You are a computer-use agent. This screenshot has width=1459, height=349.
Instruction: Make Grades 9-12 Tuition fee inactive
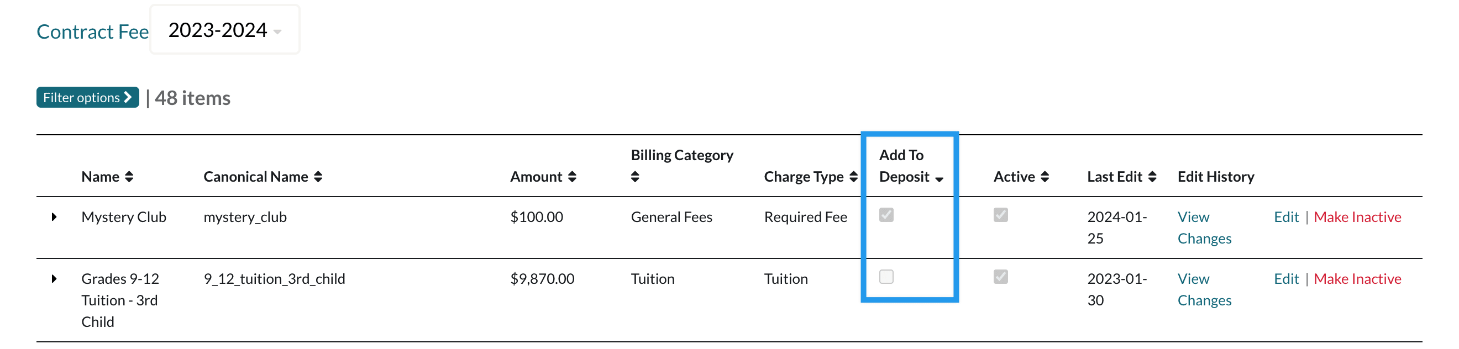click(1357, 279)
